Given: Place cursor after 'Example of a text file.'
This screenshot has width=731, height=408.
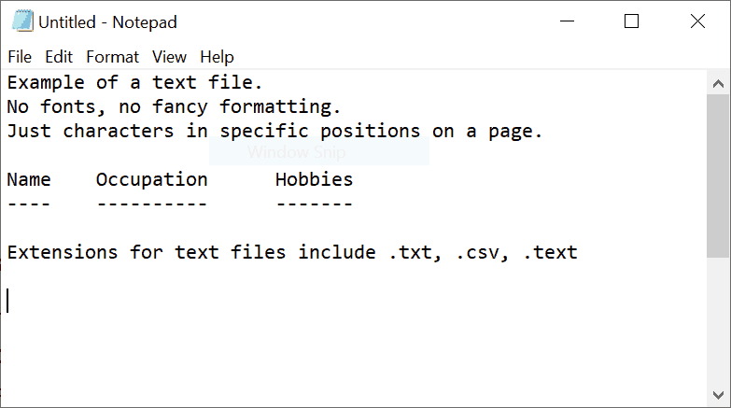Looking at the screenshot, I should coord(264,83).
